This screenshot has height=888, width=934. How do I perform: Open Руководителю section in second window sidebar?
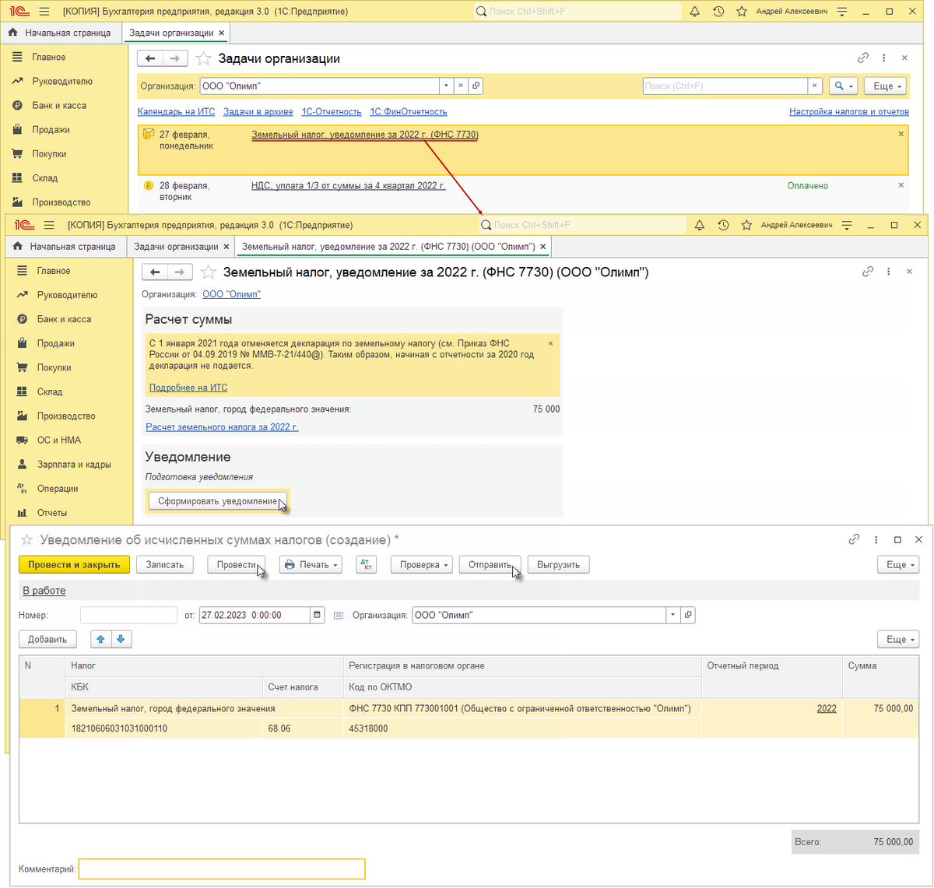point(68,295)
